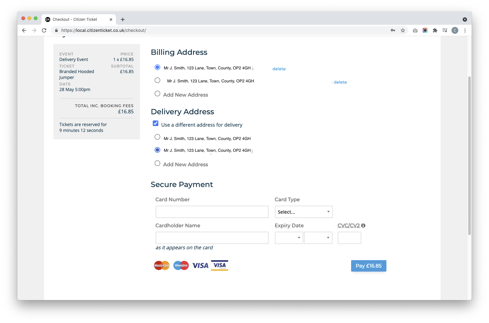Reload the checkout page
The width and height of the screenshot is (489, 323).
(44, 30)
